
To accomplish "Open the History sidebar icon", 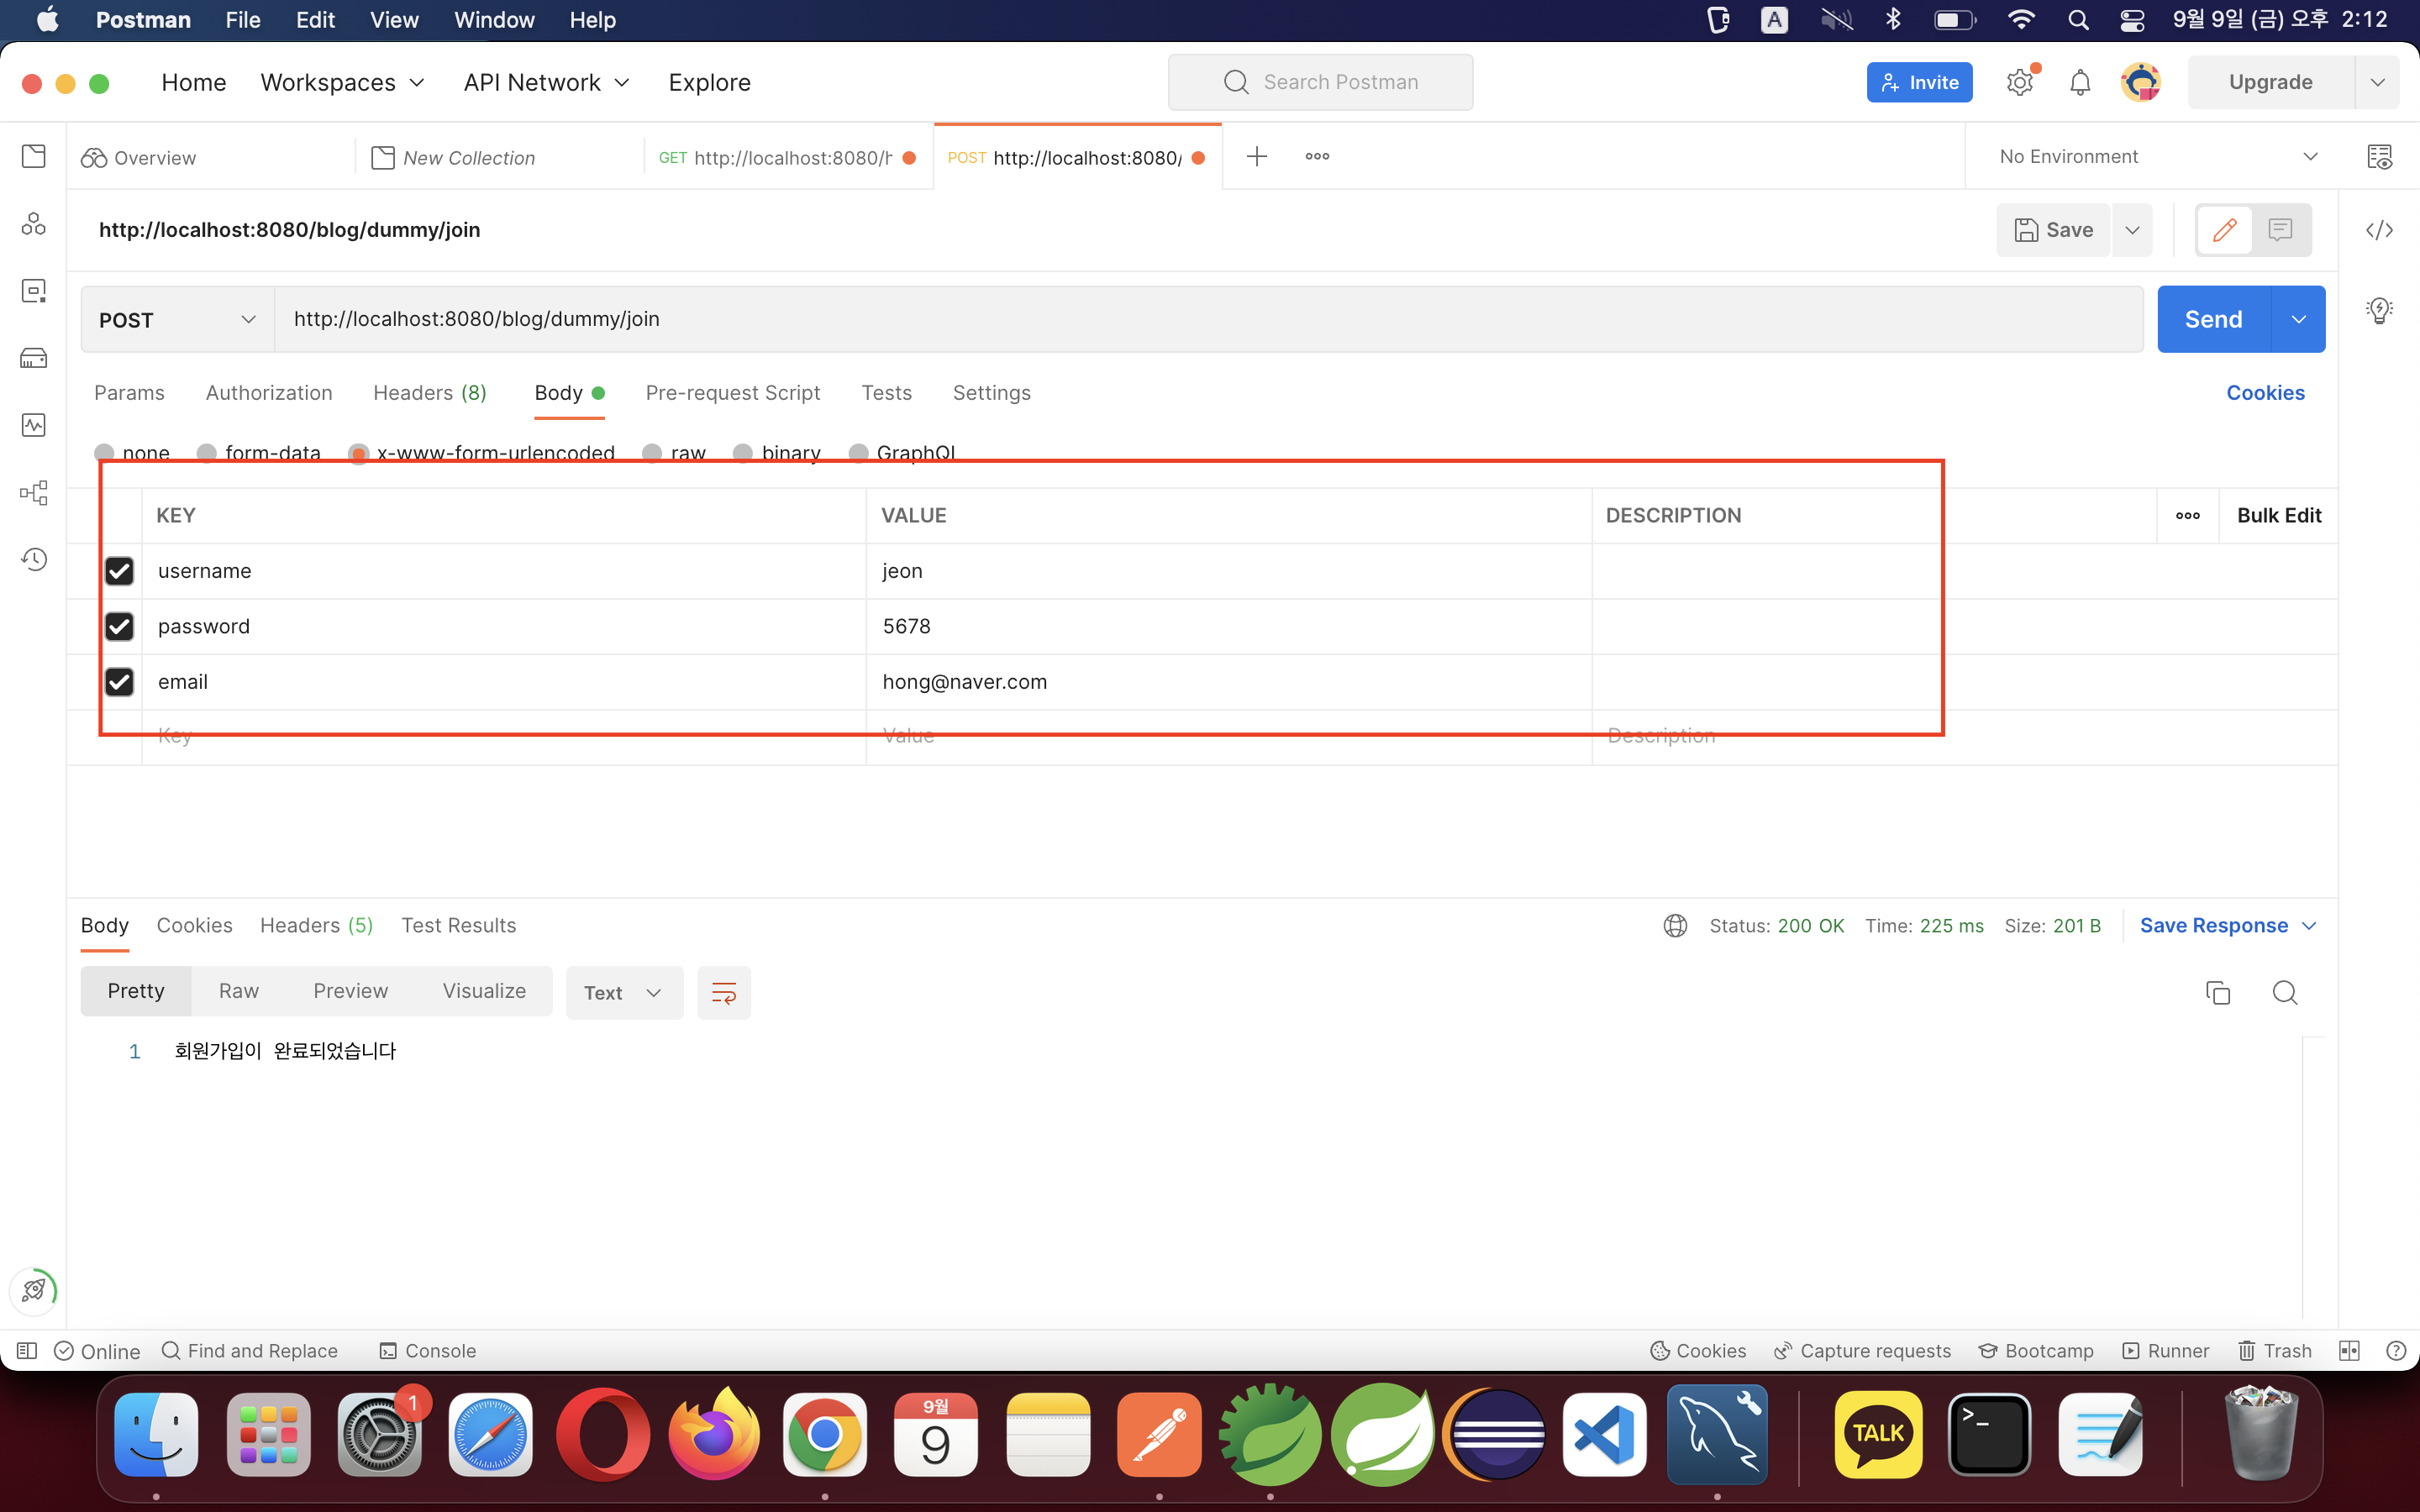I will pyautogui.click(x=34, y=559).
